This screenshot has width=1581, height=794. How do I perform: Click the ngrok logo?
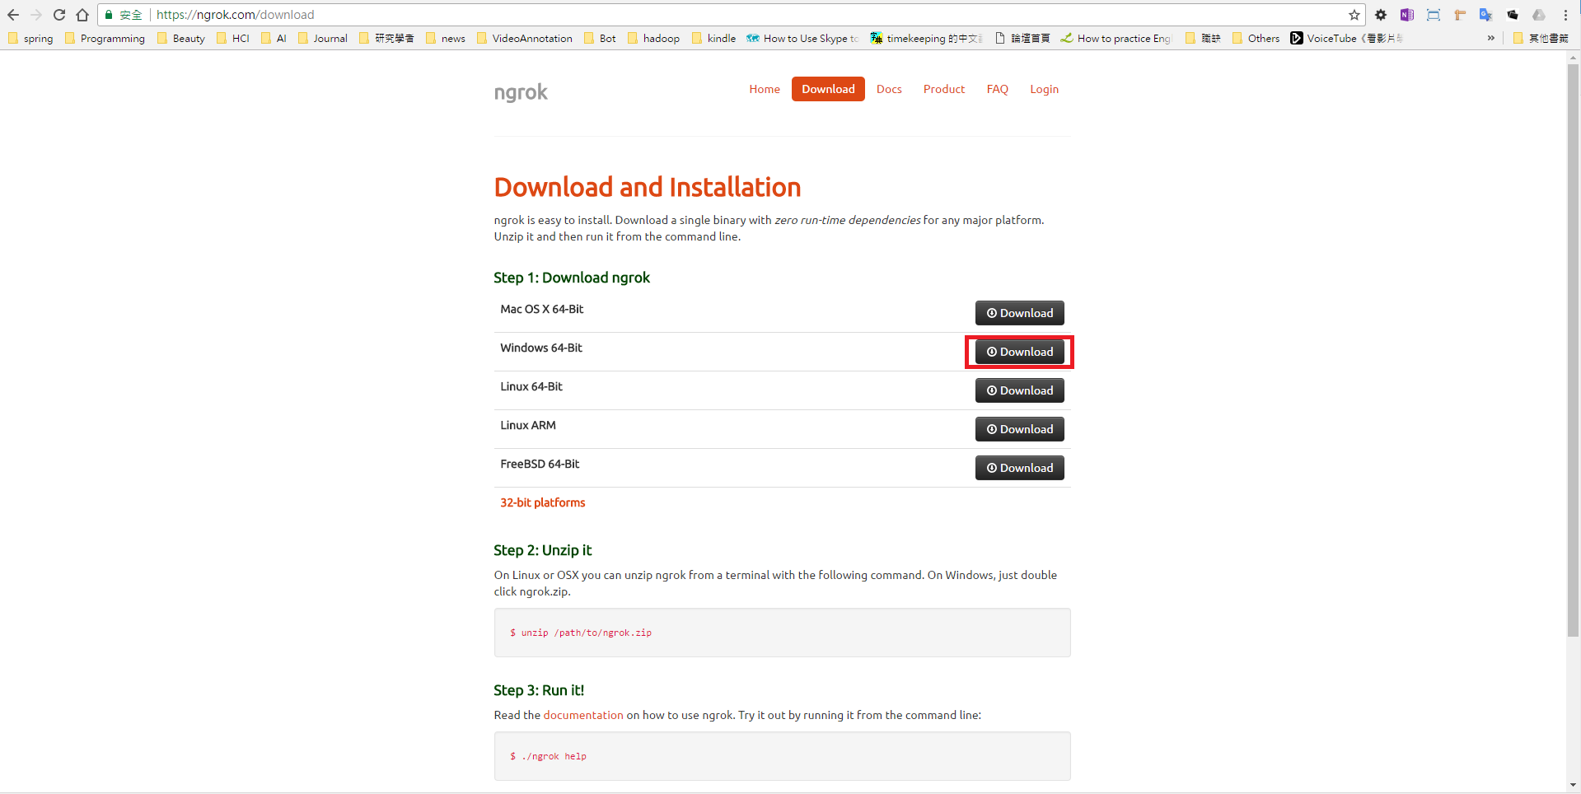pyautogui.click(x=521, y=91)
